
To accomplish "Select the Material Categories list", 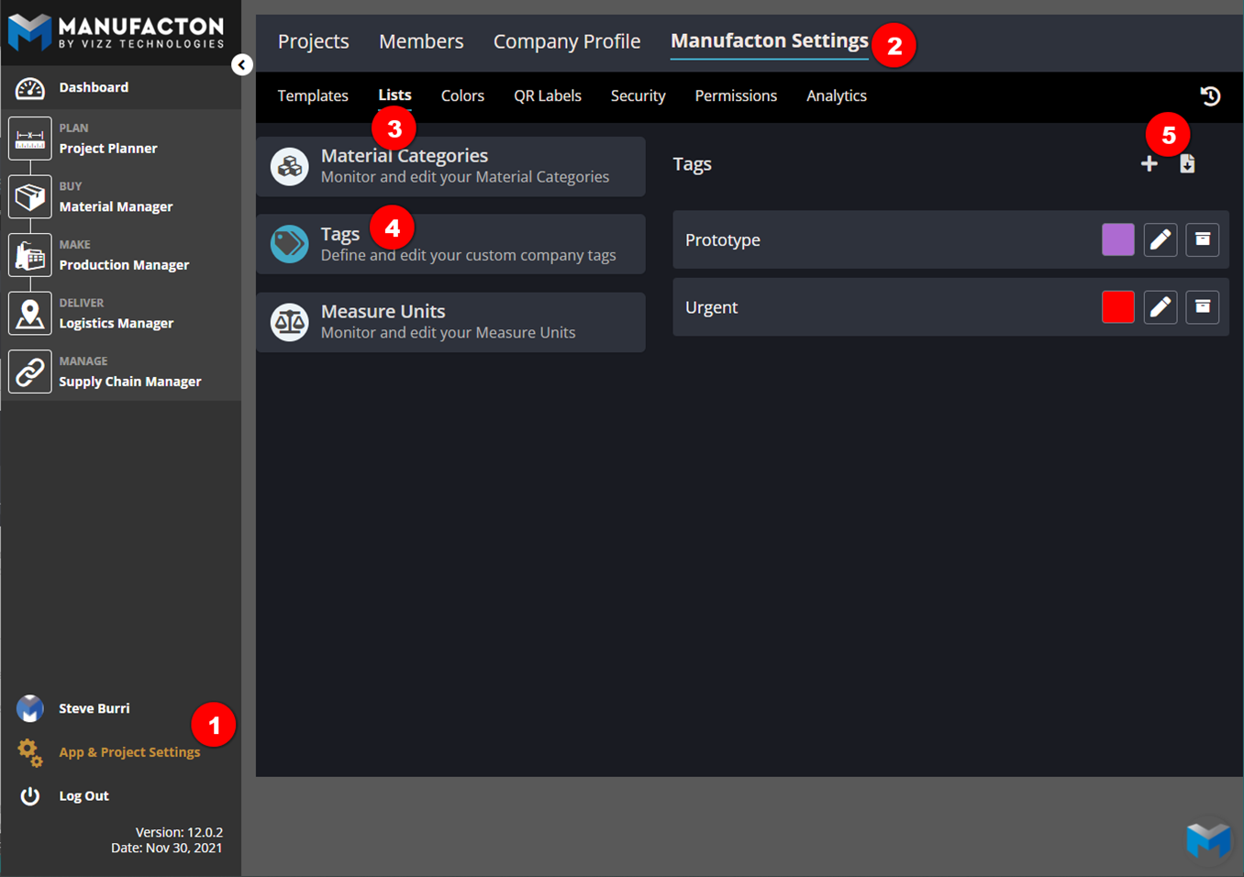I will (x=450, y=166).
